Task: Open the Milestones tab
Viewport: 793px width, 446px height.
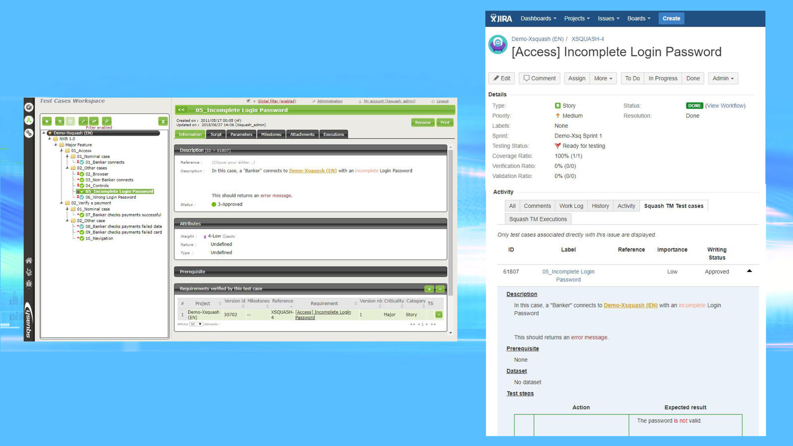Action: pyautogui.click(x=271, y=134)
